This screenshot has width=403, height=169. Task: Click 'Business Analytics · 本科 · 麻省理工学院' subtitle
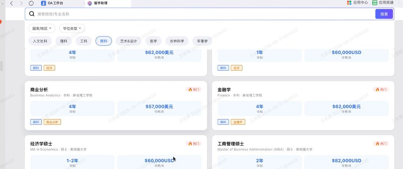[x=61, y=95]
